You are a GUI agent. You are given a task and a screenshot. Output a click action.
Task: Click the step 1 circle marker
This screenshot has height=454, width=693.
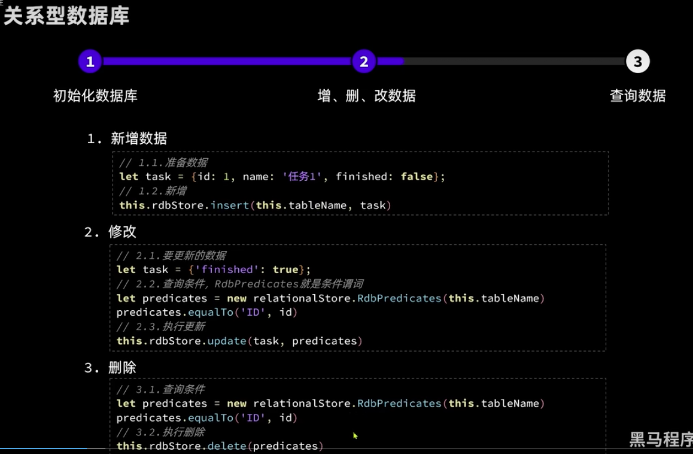90,62
